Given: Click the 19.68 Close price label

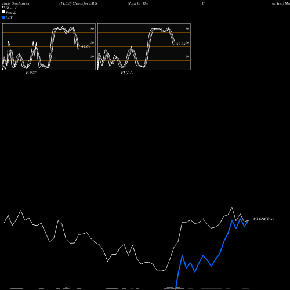Looking at the screenshot, I should tap(264, 219).
